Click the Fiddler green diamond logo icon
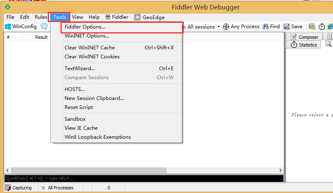The width and height of the screenshot is (333, 193). (8, 7)
